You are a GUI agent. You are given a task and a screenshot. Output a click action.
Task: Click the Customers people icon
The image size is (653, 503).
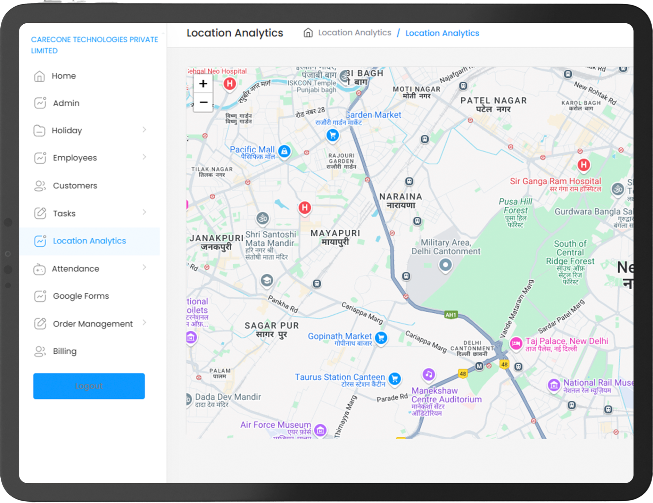tap(40, 186)
